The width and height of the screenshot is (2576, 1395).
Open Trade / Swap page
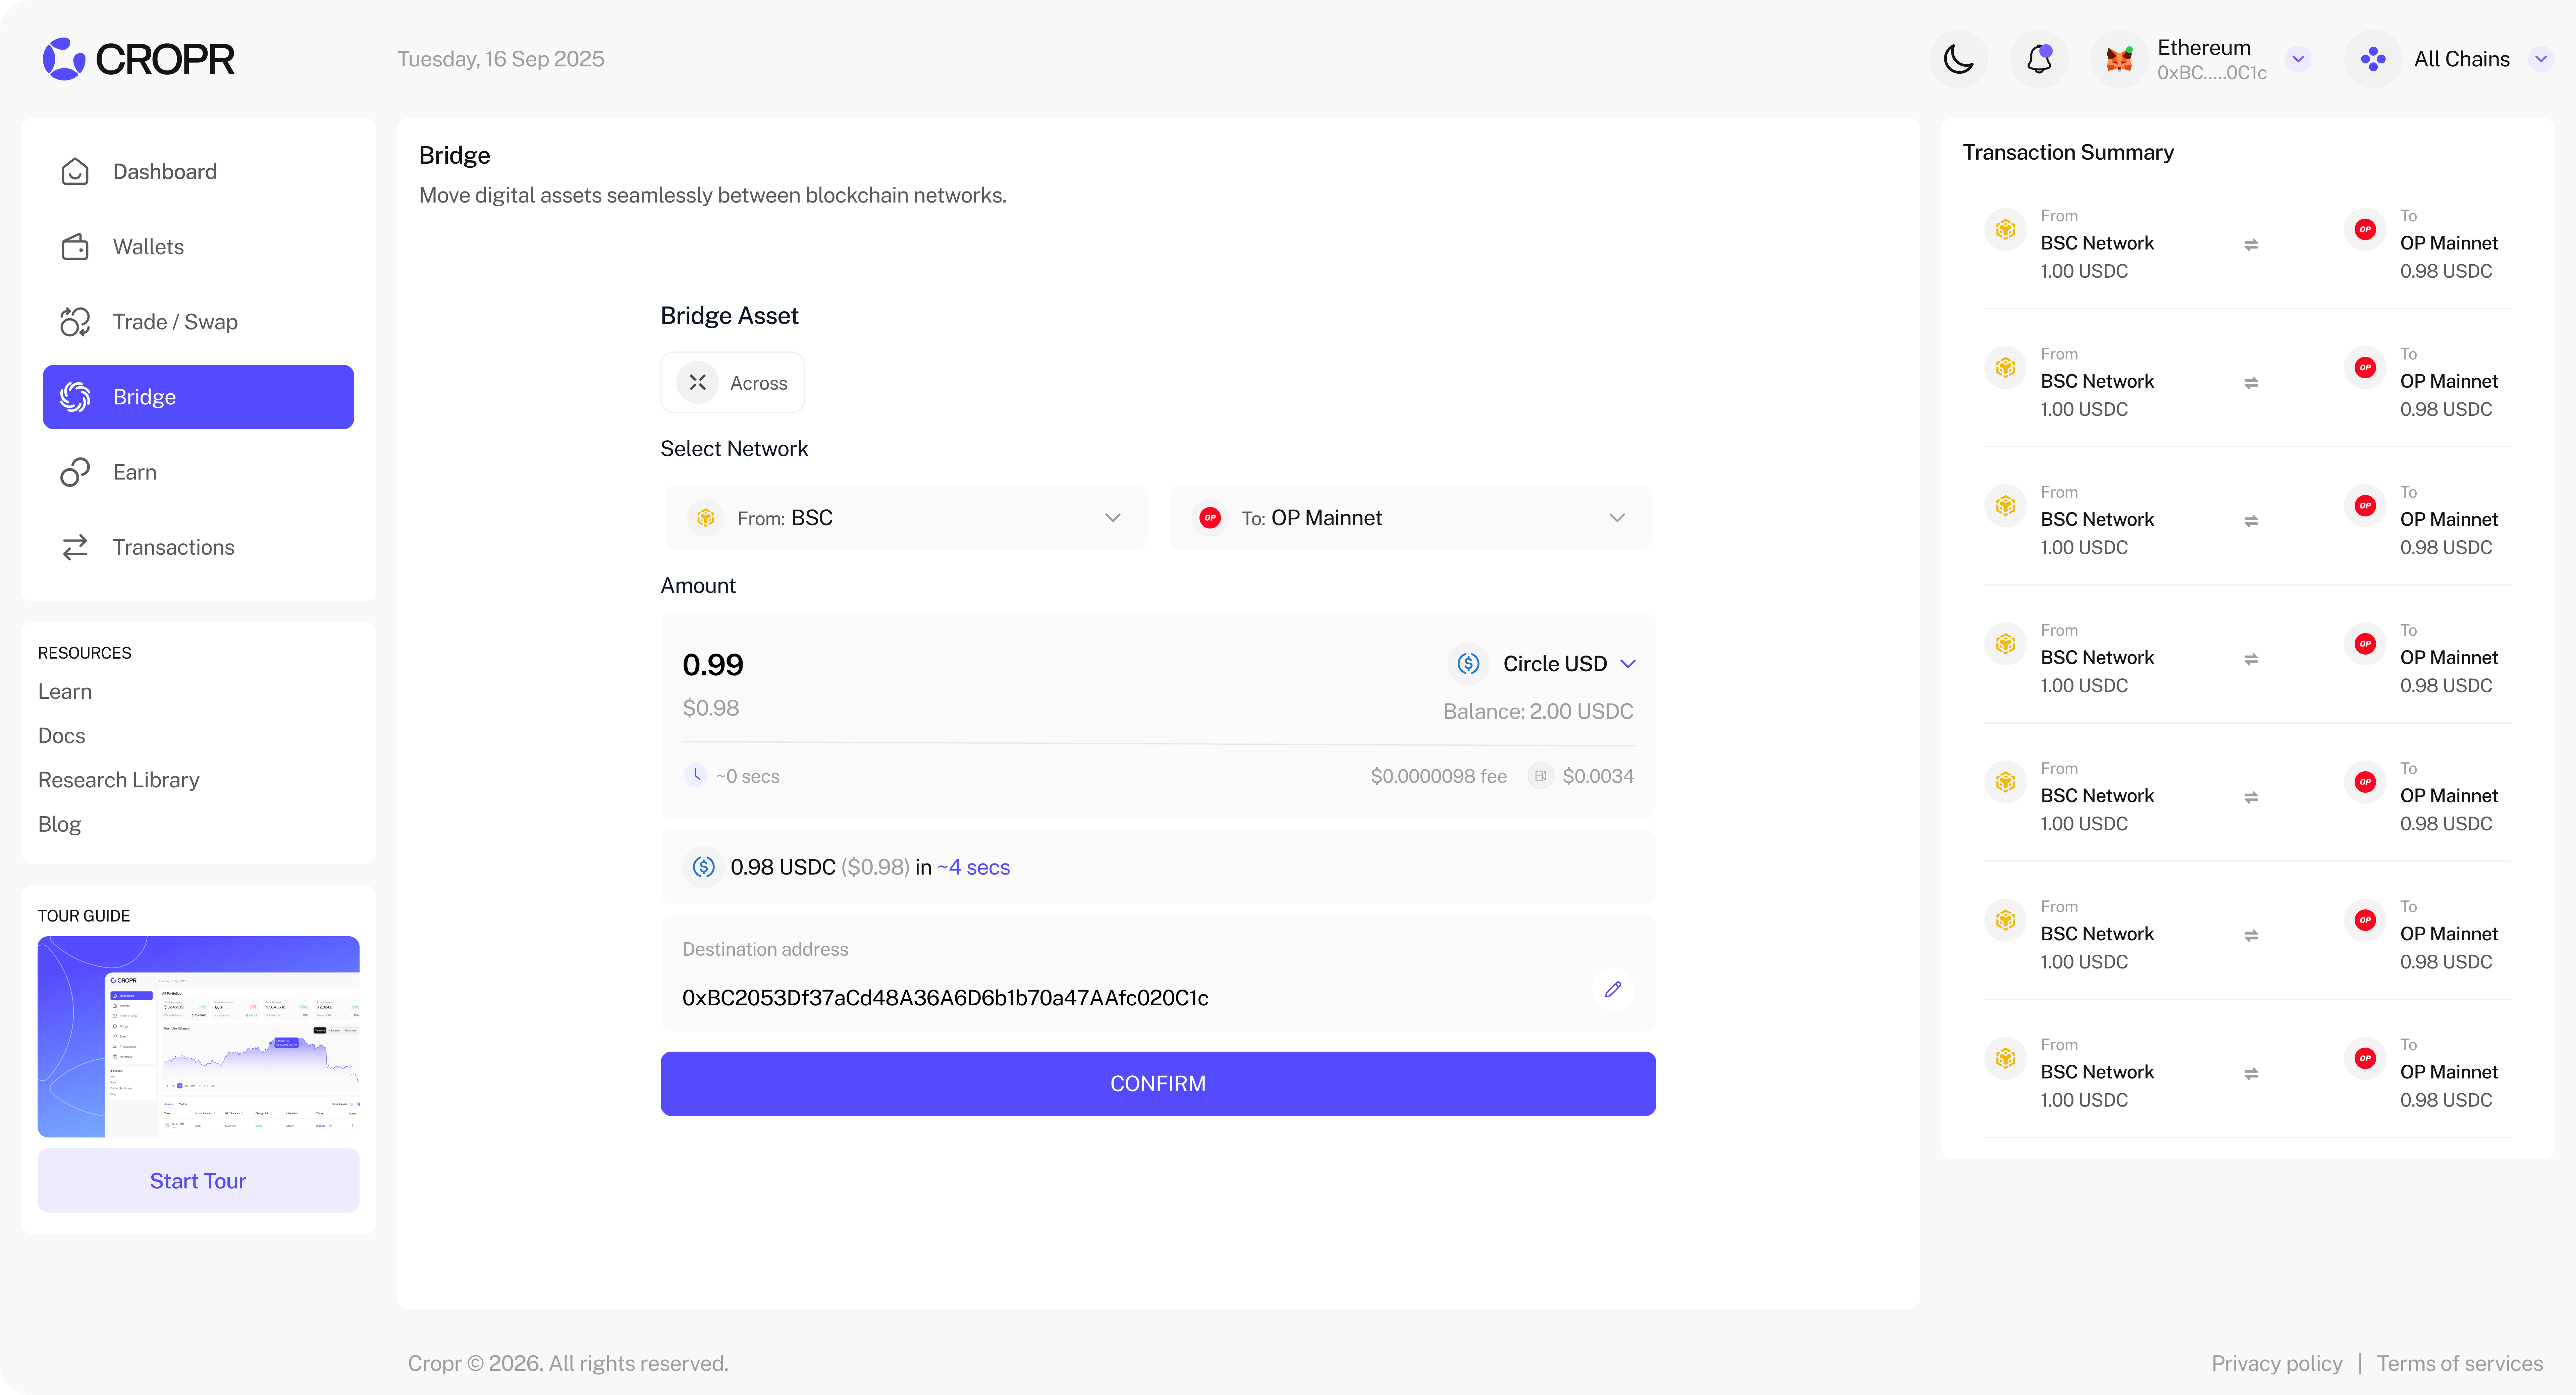pyautogui.click(x=198, y=322)
